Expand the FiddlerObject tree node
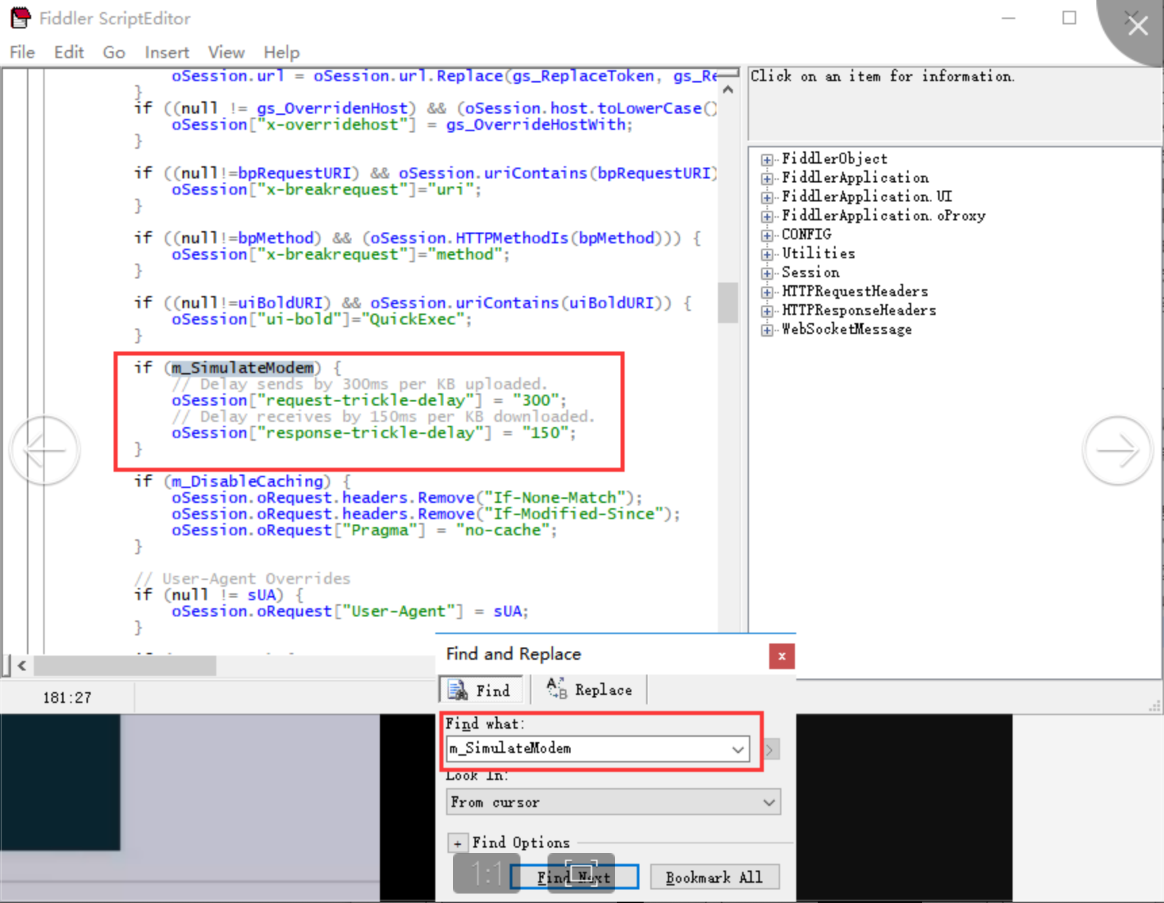The width and height of the screenshot is (1164, 903). tap(767, 160)
